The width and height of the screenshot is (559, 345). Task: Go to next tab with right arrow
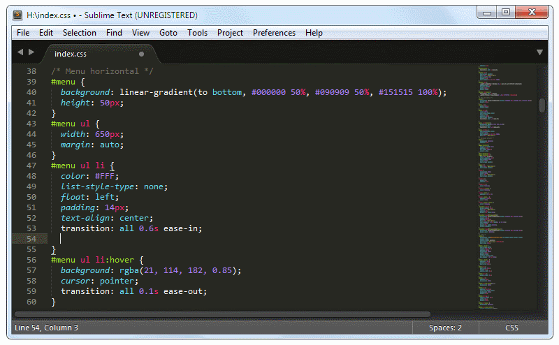(x=31, y=52)
